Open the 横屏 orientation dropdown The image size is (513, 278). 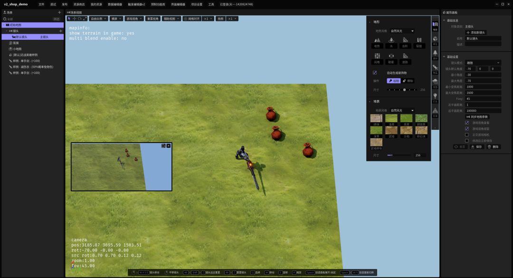tap(116, 18)
